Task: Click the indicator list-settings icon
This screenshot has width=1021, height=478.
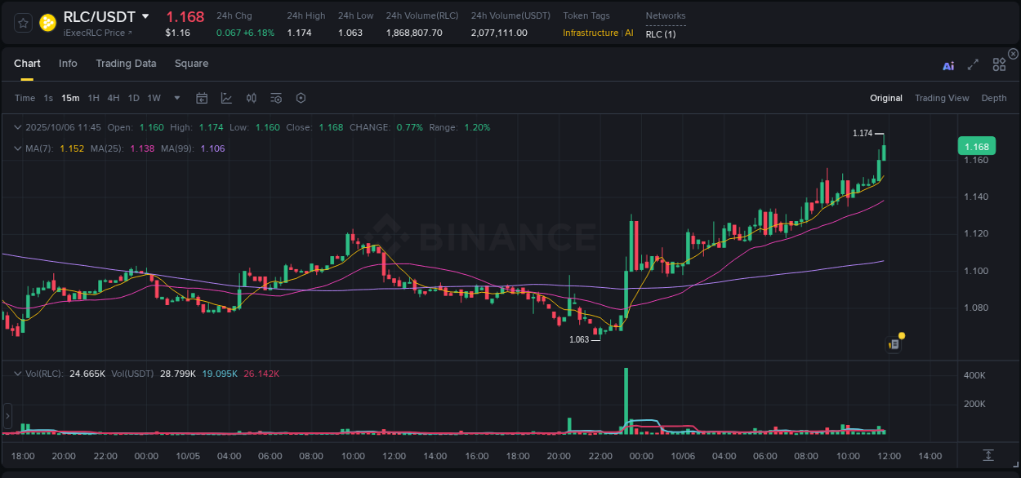Action: coord(275,97)
